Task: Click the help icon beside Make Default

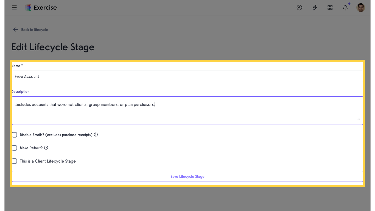Action: 46,148
